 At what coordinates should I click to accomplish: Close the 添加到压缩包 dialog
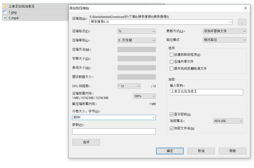[245, 8]
